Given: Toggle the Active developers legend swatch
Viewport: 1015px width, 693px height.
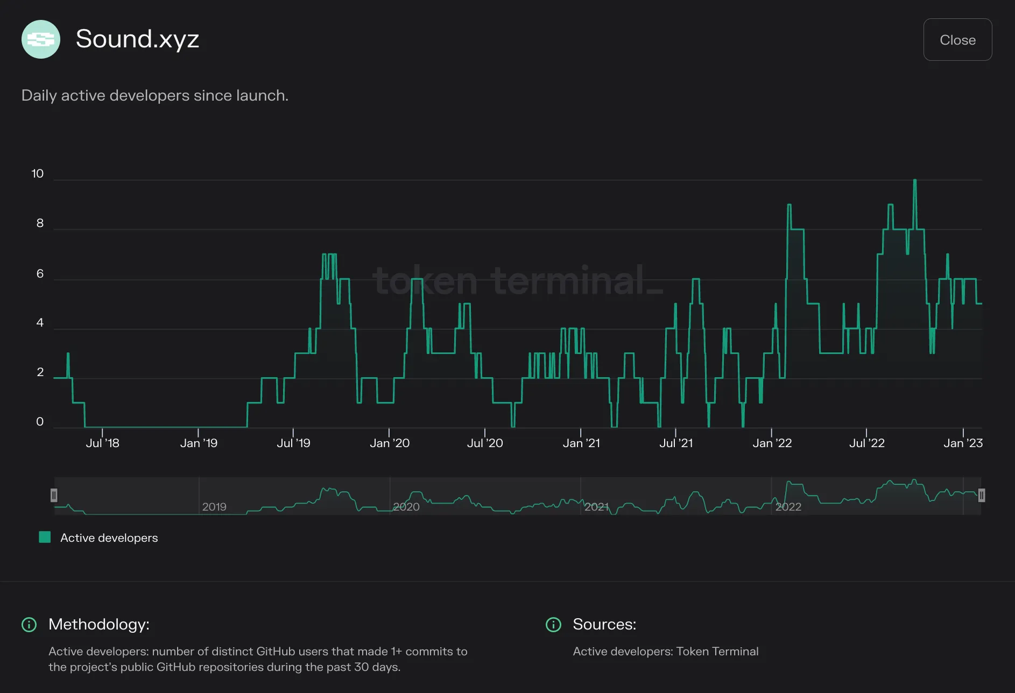Looking at the screenshot, I should point(45,537).
